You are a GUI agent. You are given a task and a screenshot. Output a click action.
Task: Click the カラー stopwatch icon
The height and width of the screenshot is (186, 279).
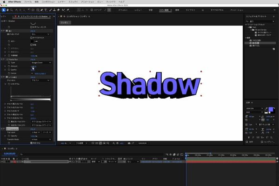point(9,41)
